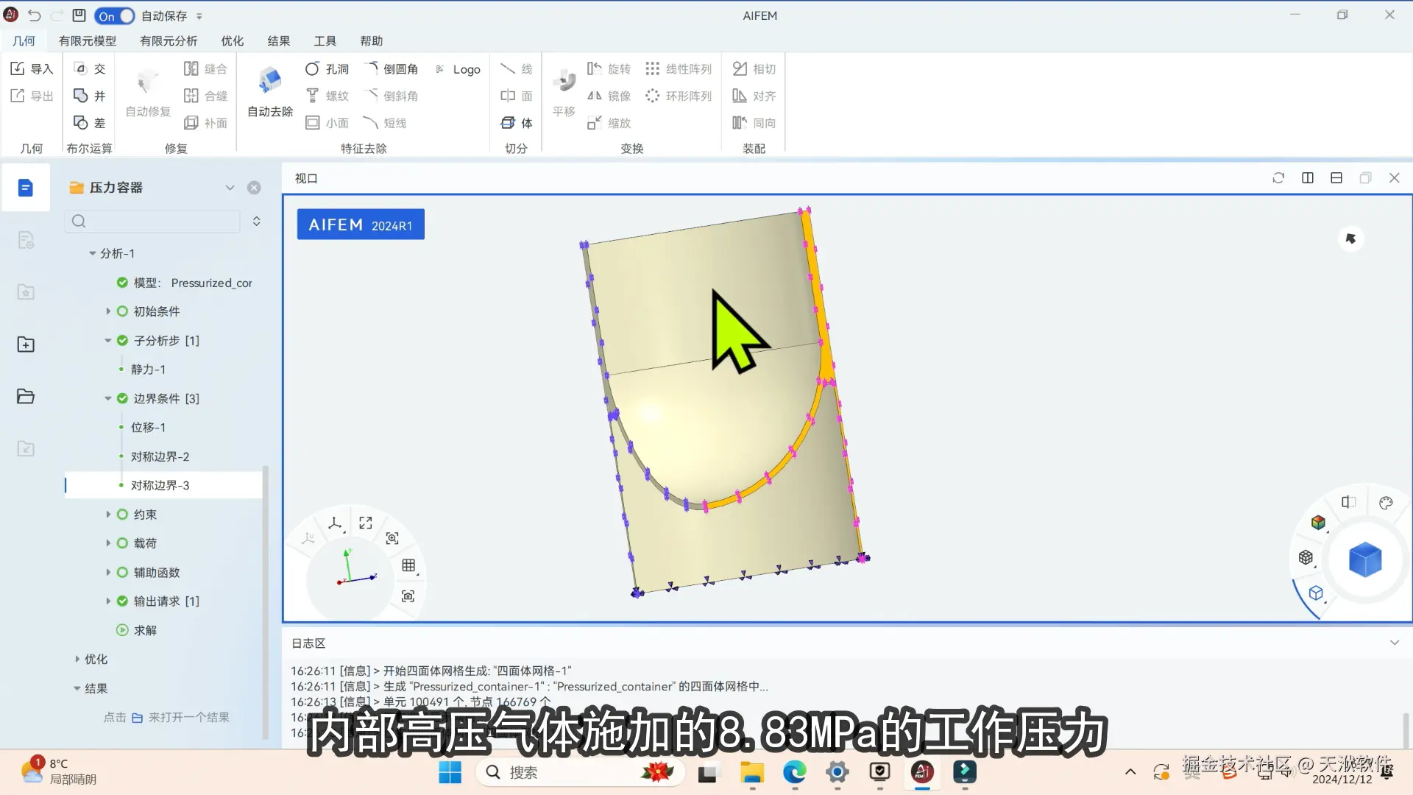Select the 对称边界-2 tree item

(160, 456)
